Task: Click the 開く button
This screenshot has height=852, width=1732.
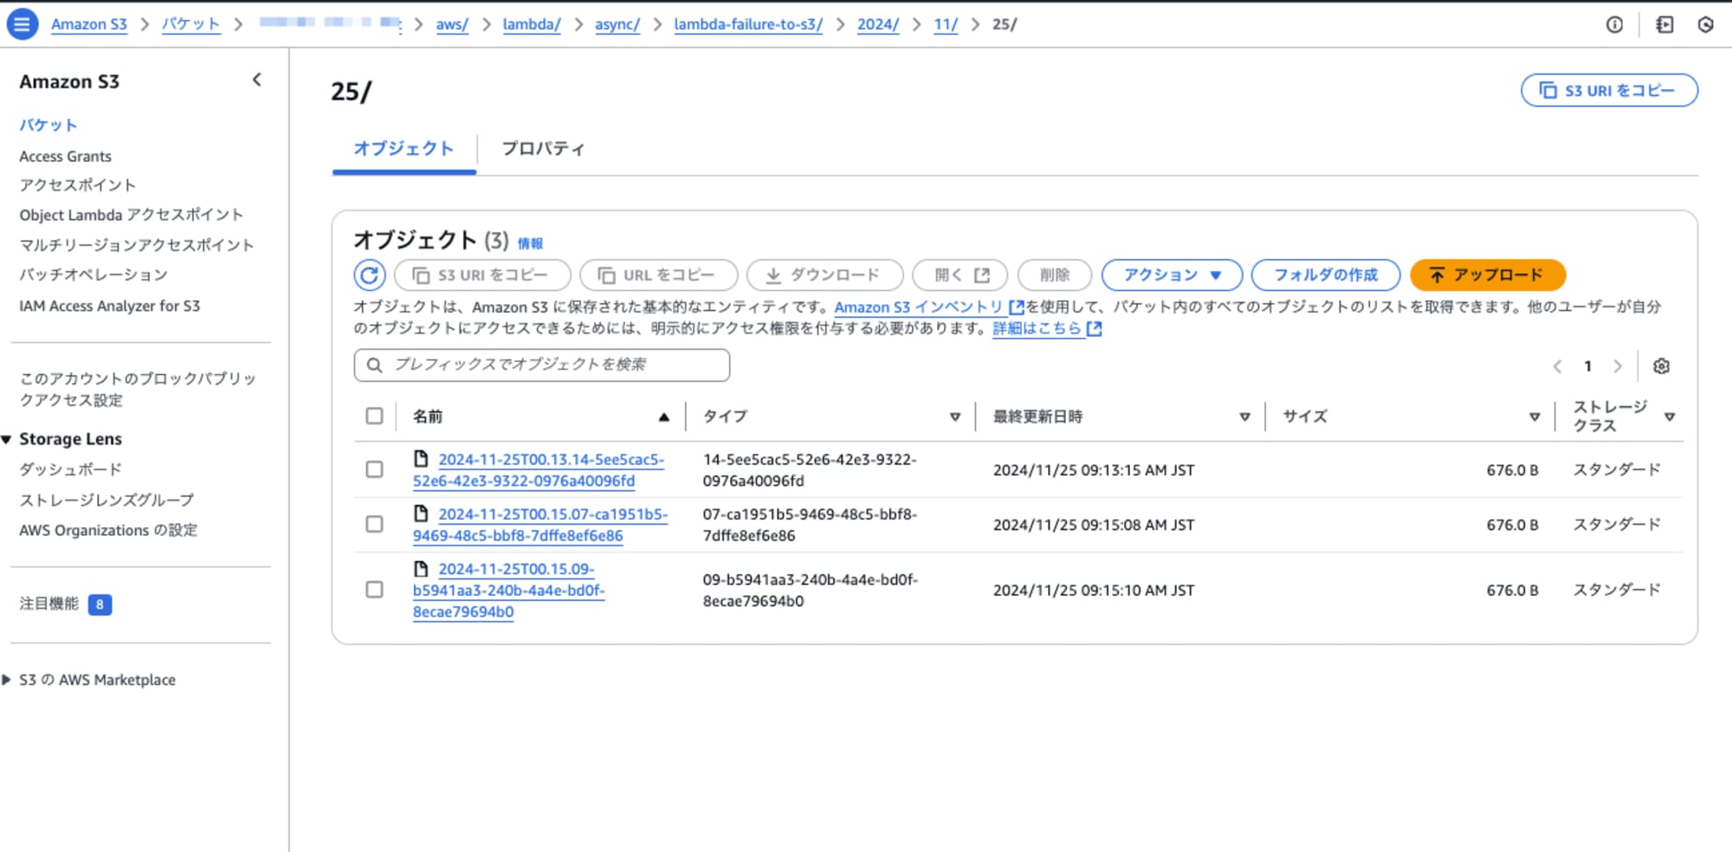Action: (960, 275)
